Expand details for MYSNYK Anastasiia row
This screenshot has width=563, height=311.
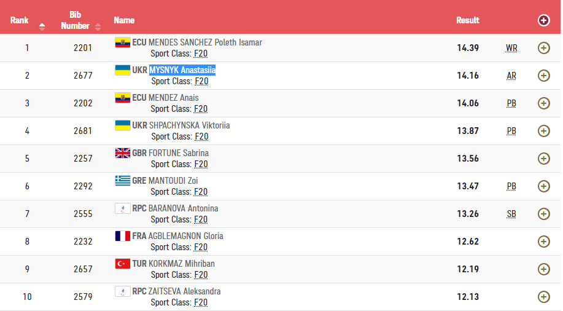pyautogui.click(x=543, y=76)
